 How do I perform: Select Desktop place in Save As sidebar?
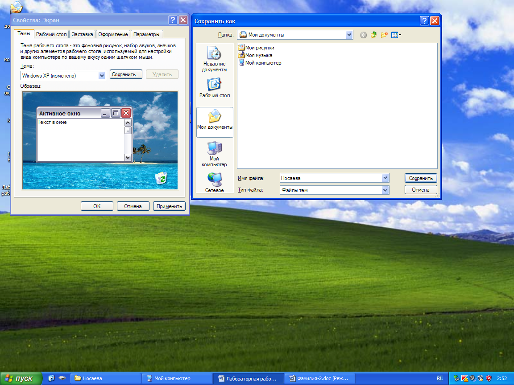(214, 88)
